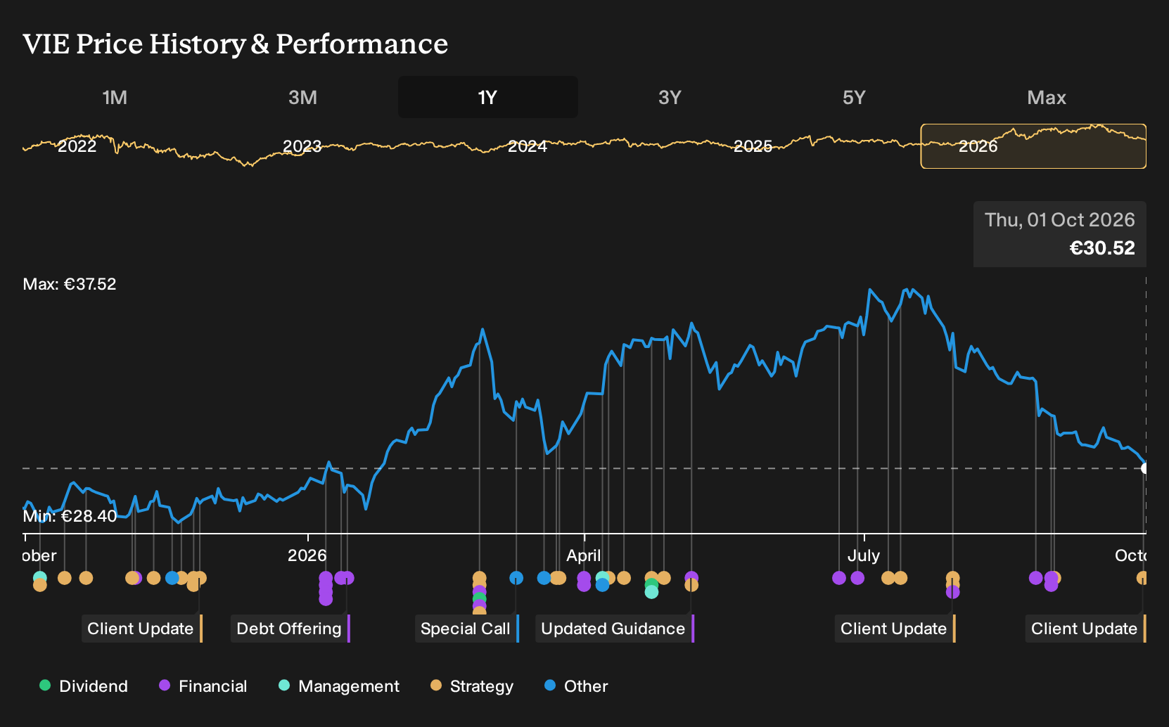
Task: Click the 'Max: €37.52' label
Action: 70,284
